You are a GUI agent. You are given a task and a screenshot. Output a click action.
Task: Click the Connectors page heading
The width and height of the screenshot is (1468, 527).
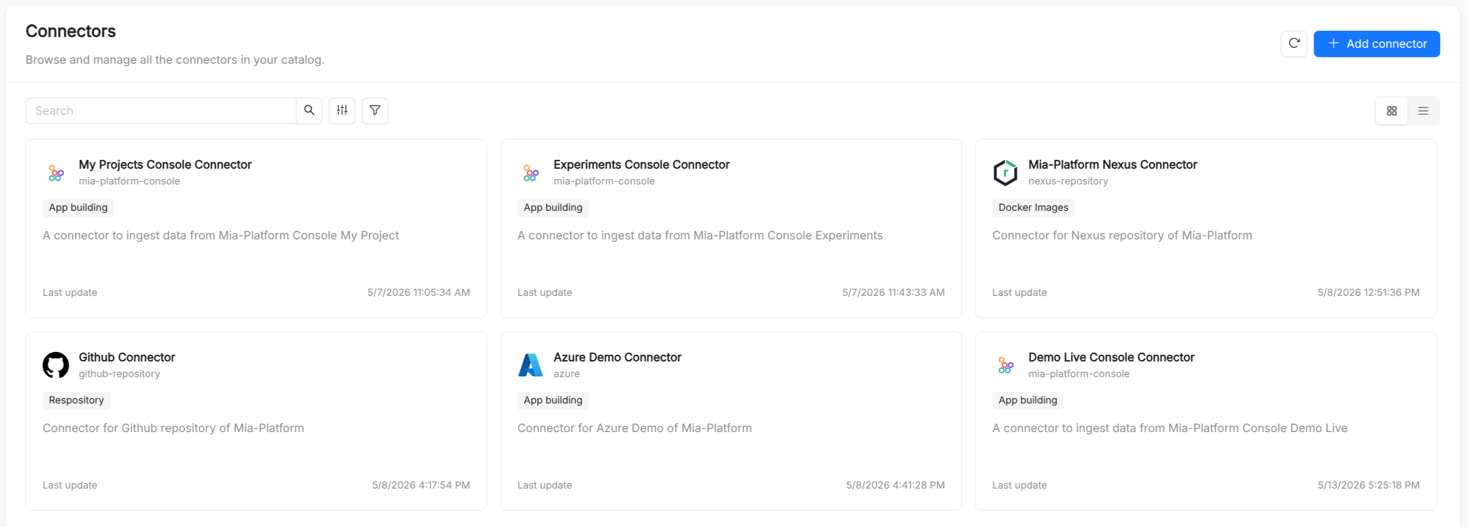[71, 31]
